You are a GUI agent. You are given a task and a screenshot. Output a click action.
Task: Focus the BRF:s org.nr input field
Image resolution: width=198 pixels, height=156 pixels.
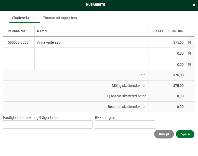tap(125, 124)
